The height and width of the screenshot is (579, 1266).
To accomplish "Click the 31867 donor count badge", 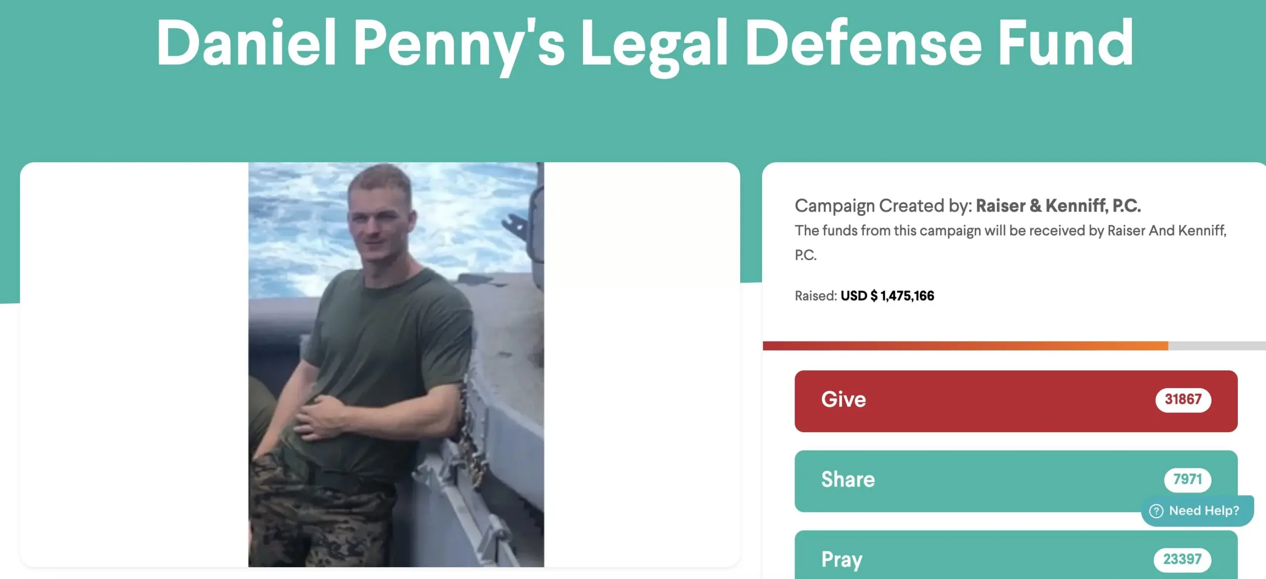I will click(1183, 400).
